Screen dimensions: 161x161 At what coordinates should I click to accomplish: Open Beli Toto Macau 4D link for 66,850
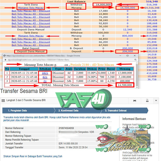[31, 39]
